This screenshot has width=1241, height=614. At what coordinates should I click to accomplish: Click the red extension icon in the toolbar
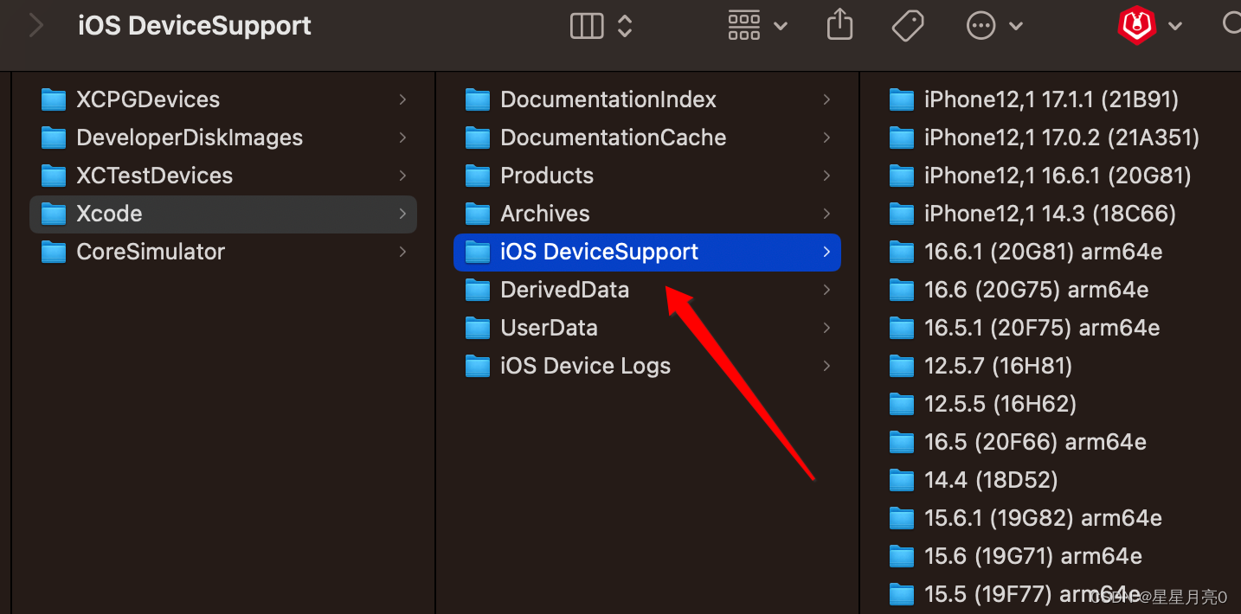[x=1136, y=25]
